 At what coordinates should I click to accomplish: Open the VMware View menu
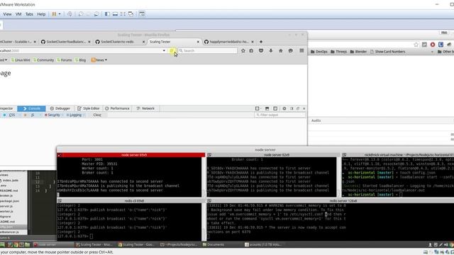coord(7,14)
